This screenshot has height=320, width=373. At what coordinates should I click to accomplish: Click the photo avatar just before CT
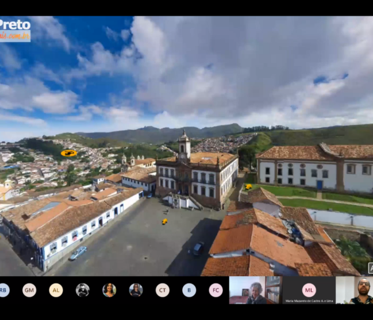136,290
